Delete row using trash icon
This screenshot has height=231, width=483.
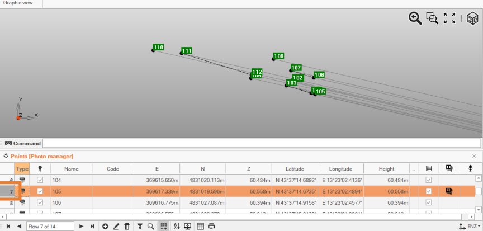pos(127,226)
